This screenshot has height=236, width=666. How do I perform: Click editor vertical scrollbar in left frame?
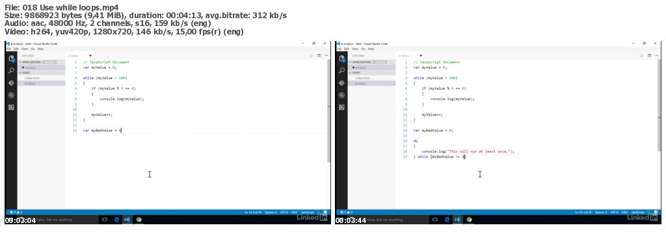pyautogui.click(x=328, y=111)
